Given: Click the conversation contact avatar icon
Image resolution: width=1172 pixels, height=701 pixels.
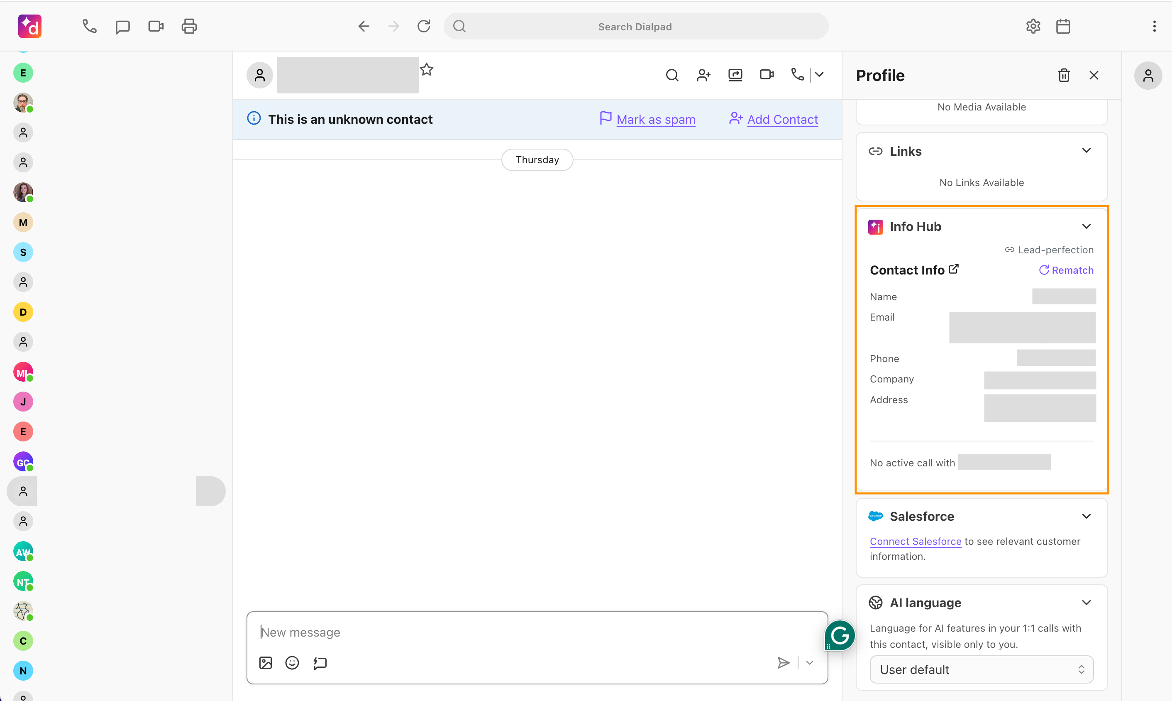Looking at the screenshot, I should [260, 75].
